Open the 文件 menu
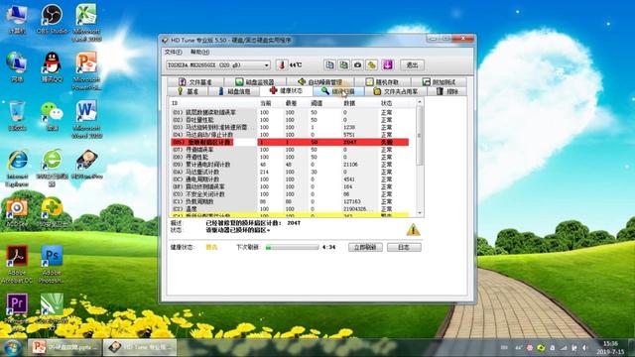 tap(174, 52)
